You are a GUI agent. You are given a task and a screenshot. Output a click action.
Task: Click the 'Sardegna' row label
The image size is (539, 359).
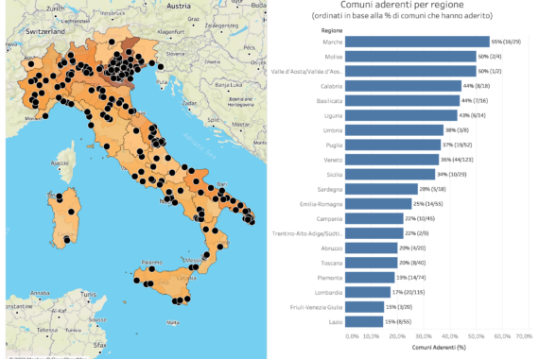[x=330, y=189]
